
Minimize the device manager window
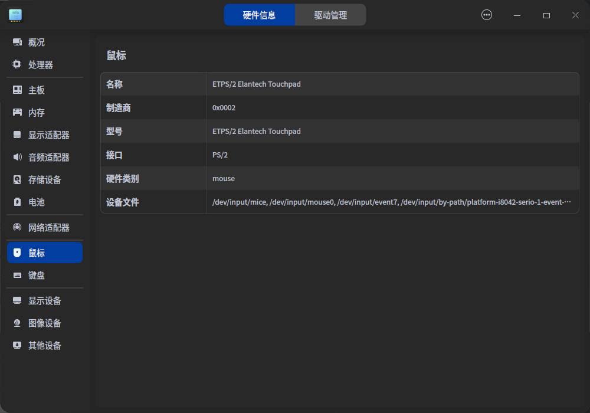coord(517,15)
